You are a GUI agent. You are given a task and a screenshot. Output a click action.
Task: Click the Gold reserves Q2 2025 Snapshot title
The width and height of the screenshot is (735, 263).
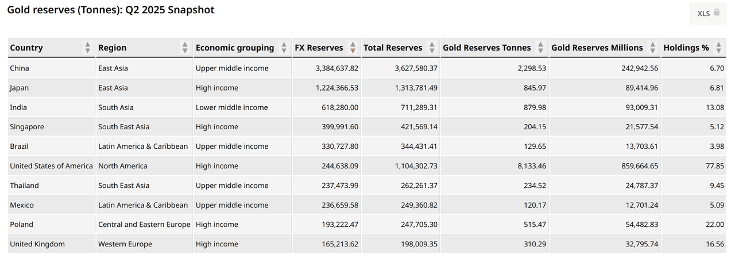point(111,10)
